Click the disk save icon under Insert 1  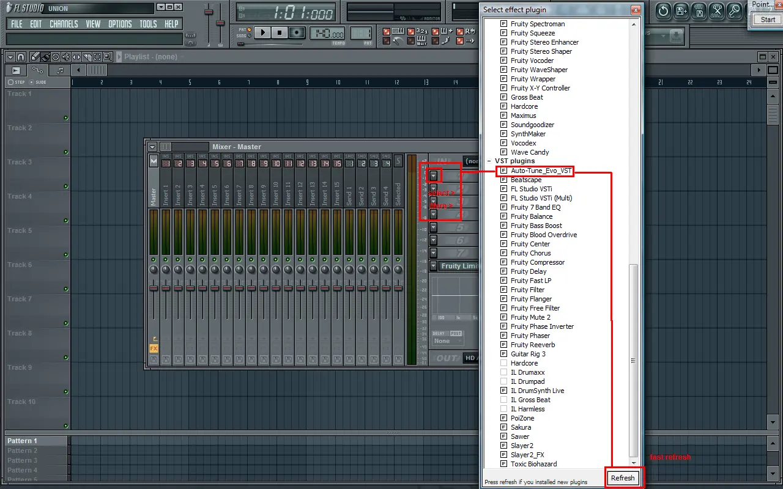[166, 359]
